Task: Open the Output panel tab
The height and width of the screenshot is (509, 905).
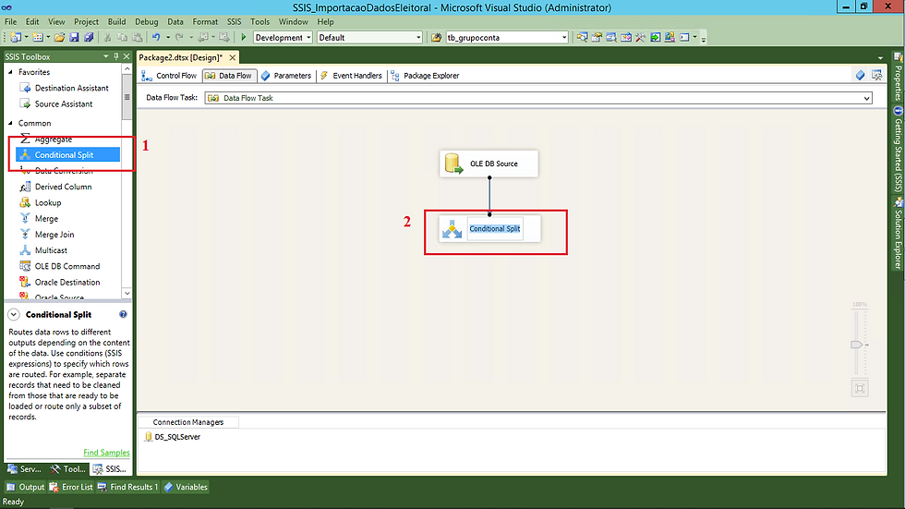Action: [x=26, y=487]
